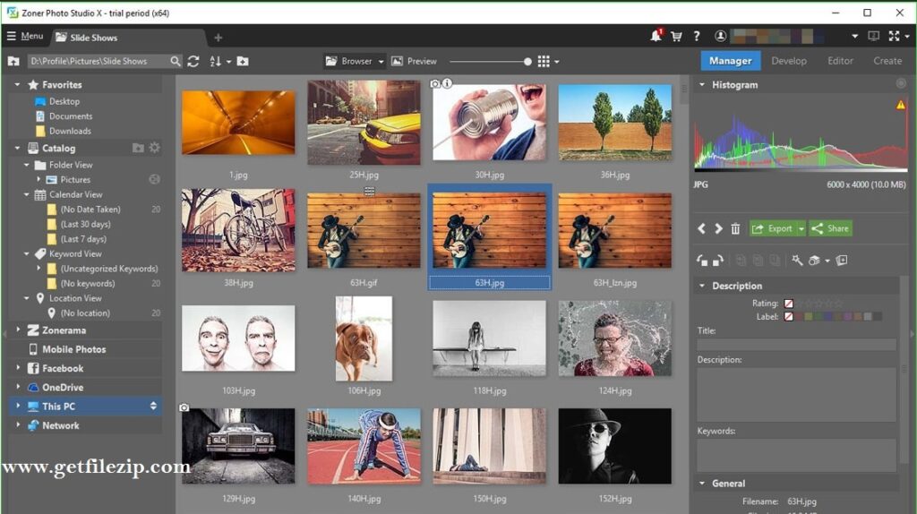Open notifications bell icon
The image size is (917, 514).
click(656, 36)
